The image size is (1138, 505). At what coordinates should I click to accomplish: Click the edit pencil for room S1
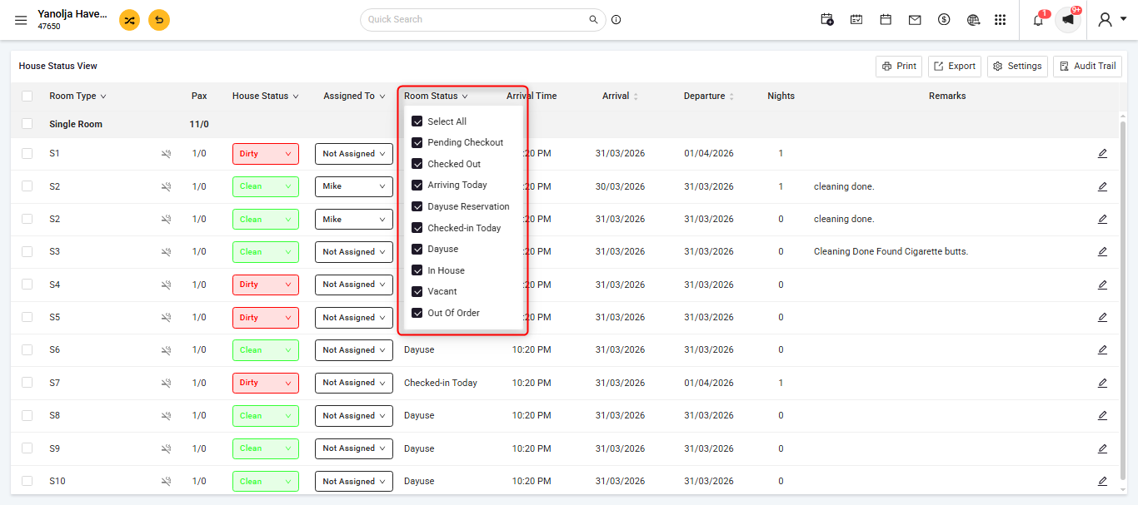pos(1102,154)
